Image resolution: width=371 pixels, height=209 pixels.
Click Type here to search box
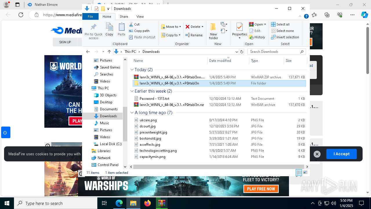coord(56,203)
